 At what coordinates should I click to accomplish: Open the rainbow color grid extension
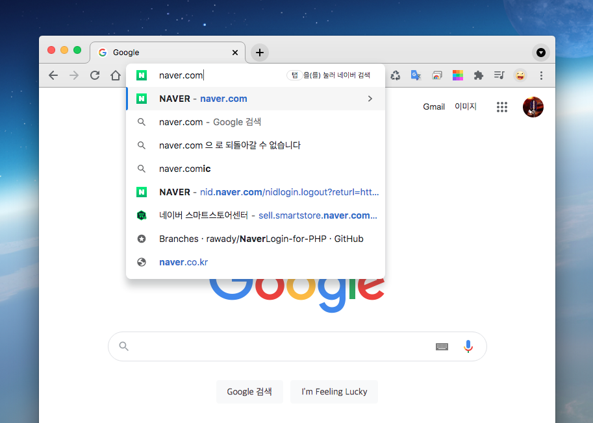[x=458, y=75]
